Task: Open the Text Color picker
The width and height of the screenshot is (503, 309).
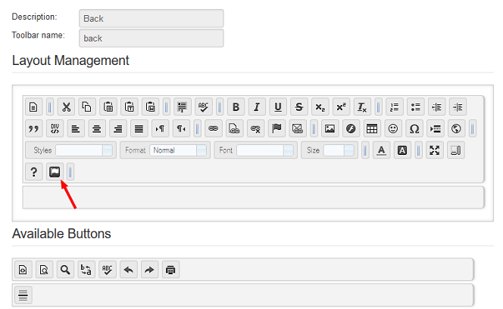Action: pyautogui.click(x=382, y=150)
